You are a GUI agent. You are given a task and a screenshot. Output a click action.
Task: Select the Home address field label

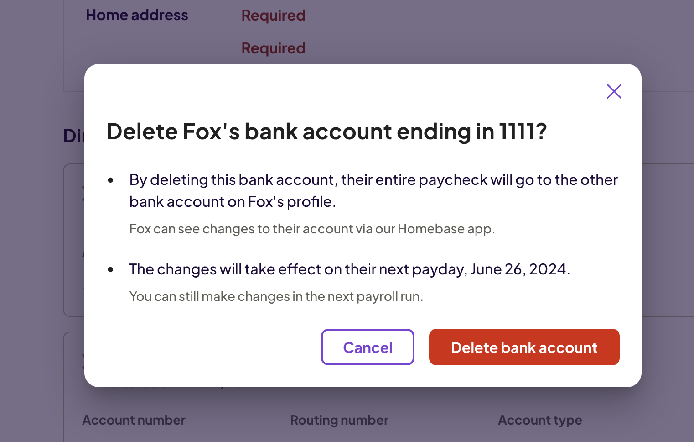(x=137, y=15)
